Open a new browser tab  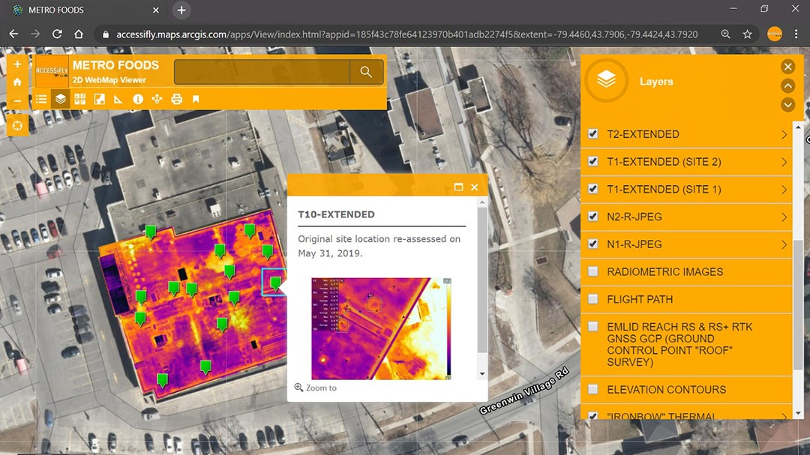tap(181, 10)
